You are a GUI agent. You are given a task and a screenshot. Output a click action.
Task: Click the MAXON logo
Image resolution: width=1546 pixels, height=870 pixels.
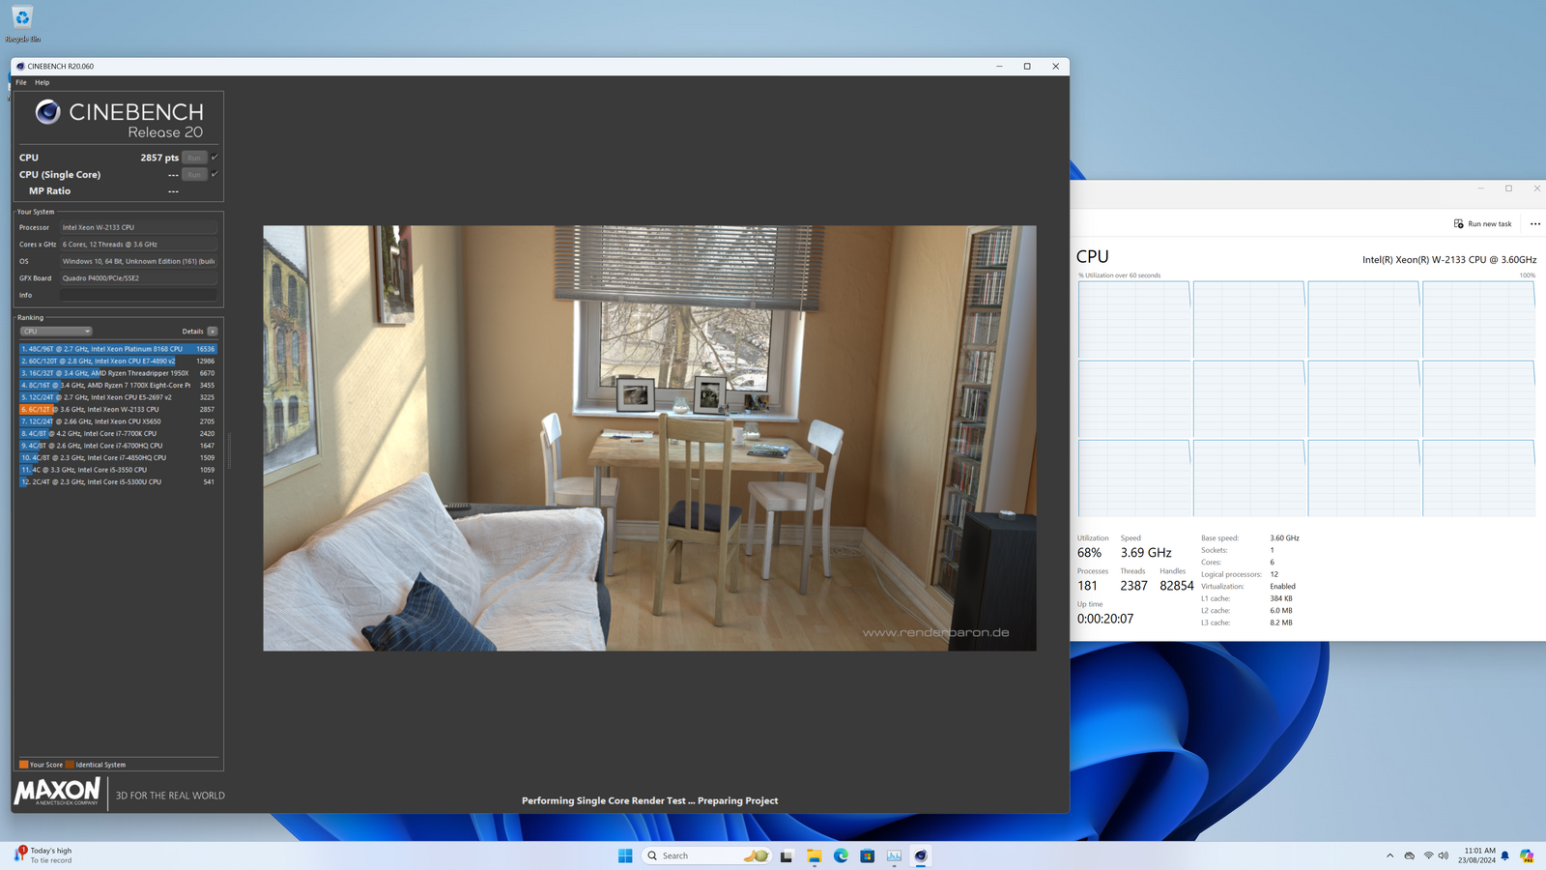[x=57, y=792]
